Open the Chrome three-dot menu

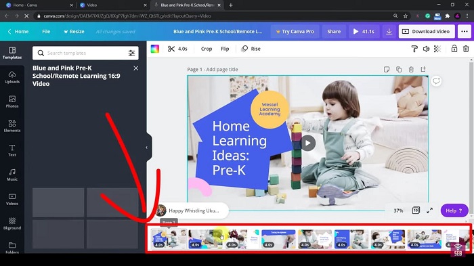[467, 16]
